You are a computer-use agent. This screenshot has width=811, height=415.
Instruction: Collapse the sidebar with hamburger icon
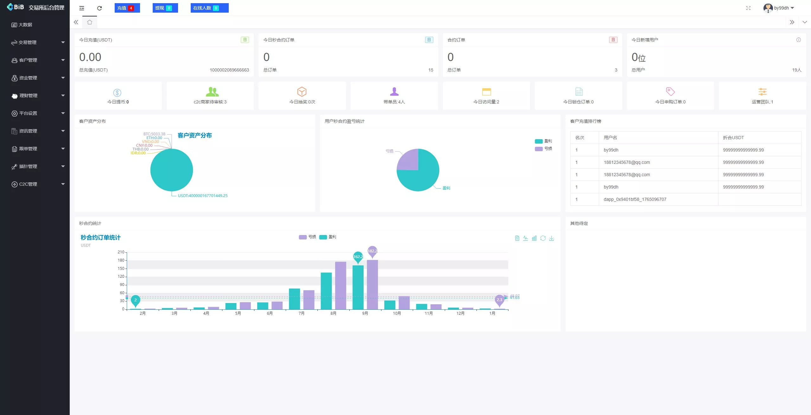pyautogui.click(x=82, y=8)
